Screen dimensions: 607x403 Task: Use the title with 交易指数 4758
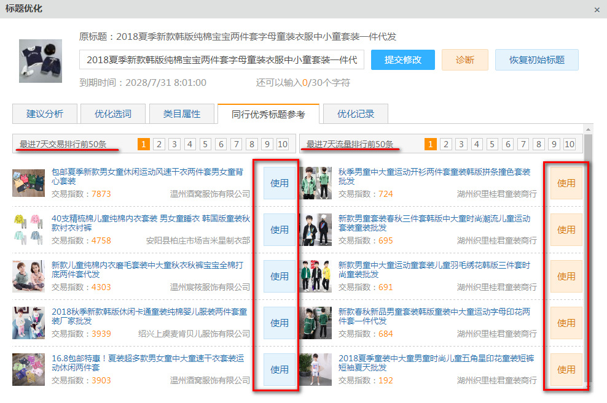(x=279, y=230)
